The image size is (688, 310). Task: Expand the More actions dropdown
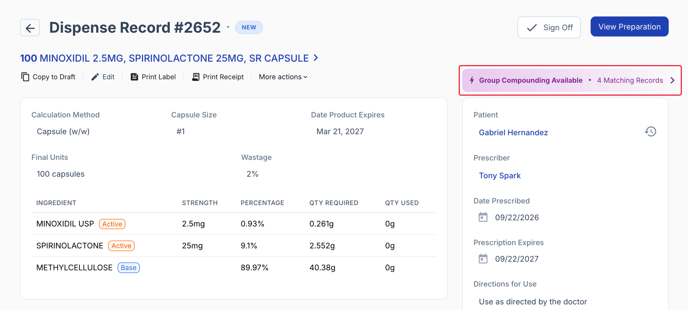[283, 77]
